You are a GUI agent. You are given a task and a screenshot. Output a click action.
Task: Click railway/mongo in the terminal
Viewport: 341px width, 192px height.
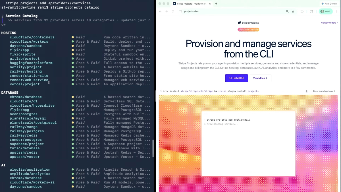click(x=24, y=127)
